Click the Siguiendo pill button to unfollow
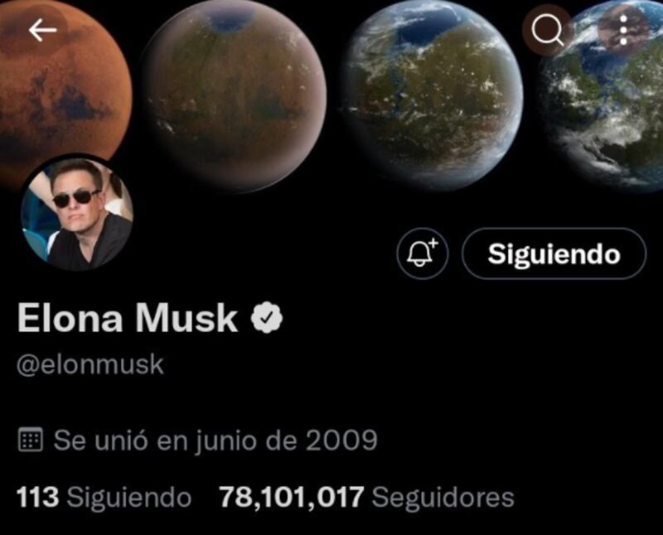The image size is (663, 535). tap(554, 254)
